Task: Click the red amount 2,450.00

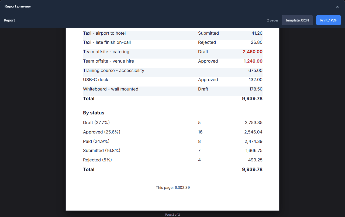Action: [x=253, y=52]
